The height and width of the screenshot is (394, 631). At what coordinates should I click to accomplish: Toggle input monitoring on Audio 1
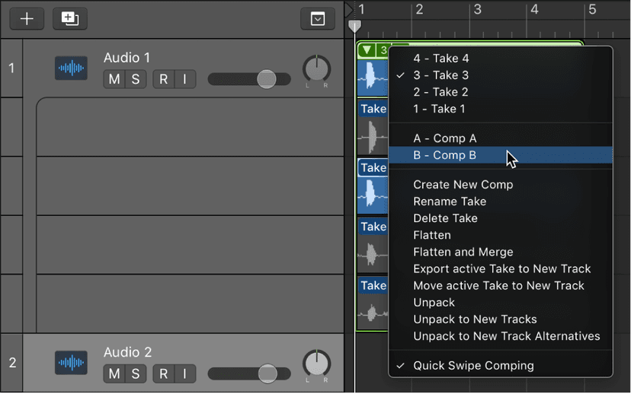coord(185,79)
